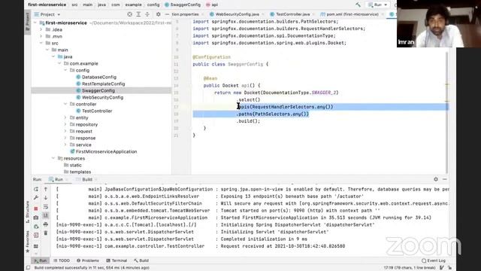The width and height of the screenshot is (481, 271).
Task: Click the config breadcrumb in navigation bar
Action: pos(153,5)
